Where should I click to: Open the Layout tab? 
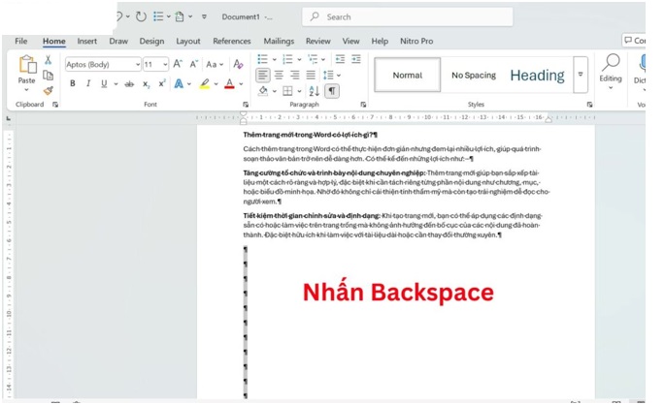(188, 41)
